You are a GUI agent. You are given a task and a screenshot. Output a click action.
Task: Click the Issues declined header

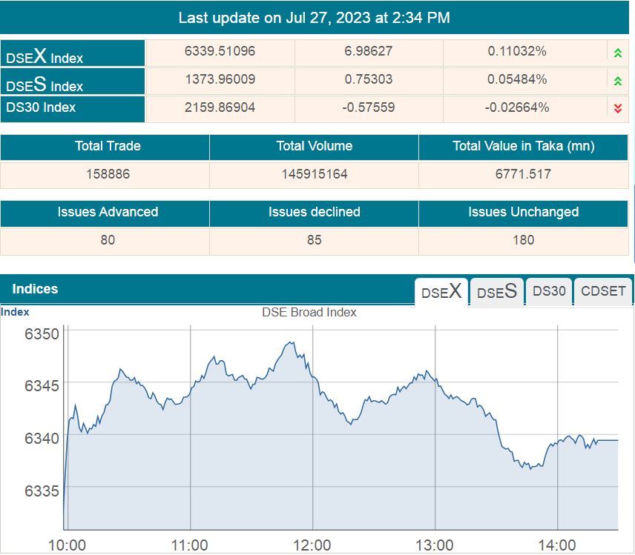pyautogui.click(x=314, y=212)
